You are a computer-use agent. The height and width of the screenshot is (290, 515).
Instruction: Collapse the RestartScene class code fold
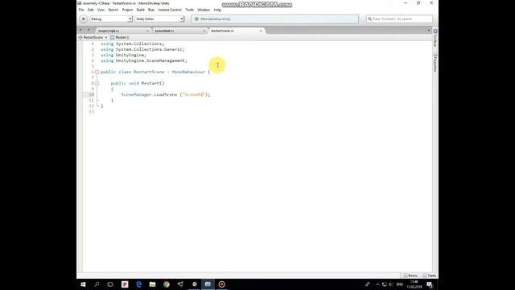[x=97, y=72]
